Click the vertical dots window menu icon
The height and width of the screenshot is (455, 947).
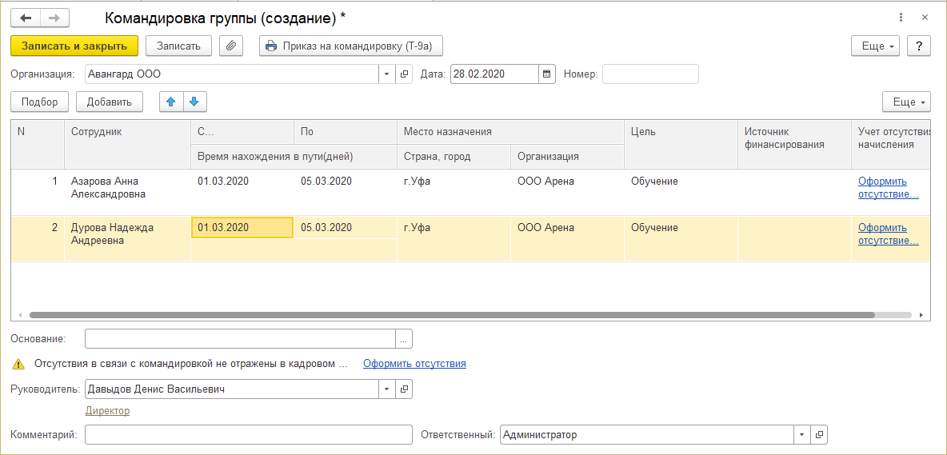pyautogui.click(x=901, y=18)
